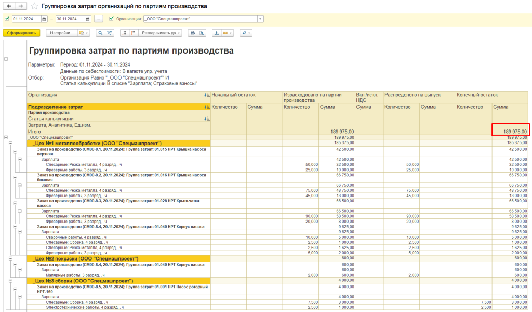Open report variants menu beside Настройки
532x312 pixels.
click(x=84, y=33)
